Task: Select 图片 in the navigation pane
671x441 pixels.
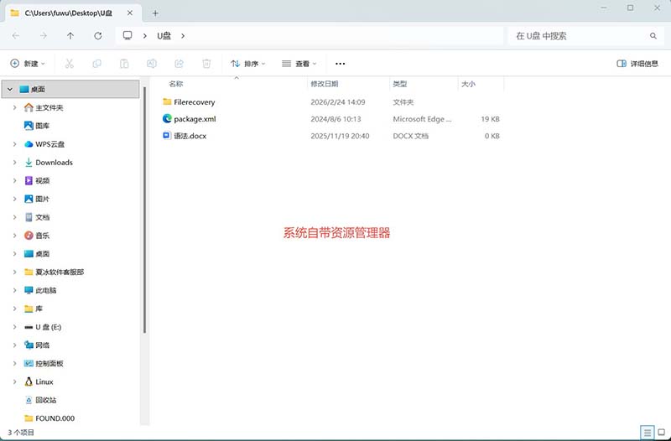Action: pos(43,199)
